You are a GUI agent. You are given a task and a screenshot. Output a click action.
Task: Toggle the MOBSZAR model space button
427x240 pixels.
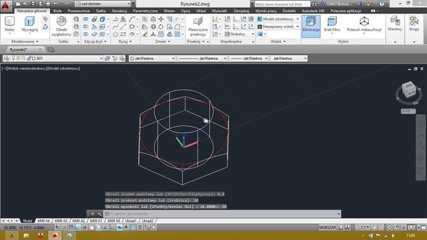click(x=328, y=227)
